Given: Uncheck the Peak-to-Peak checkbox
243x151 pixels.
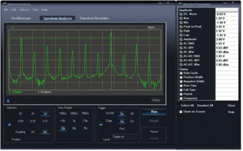Looking at the screenshot, I should [x=181, y=27].
